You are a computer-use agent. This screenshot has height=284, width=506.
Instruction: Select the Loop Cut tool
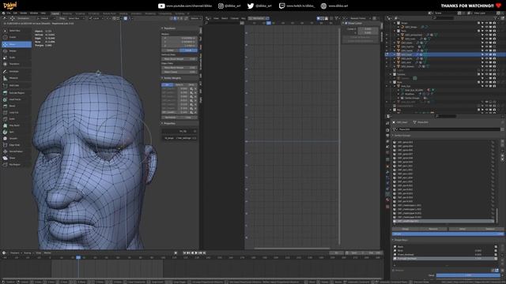16,112
